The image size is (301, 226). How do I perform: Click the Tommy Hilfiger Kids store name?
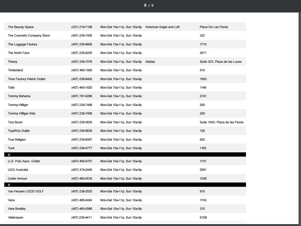pos(22,113)
